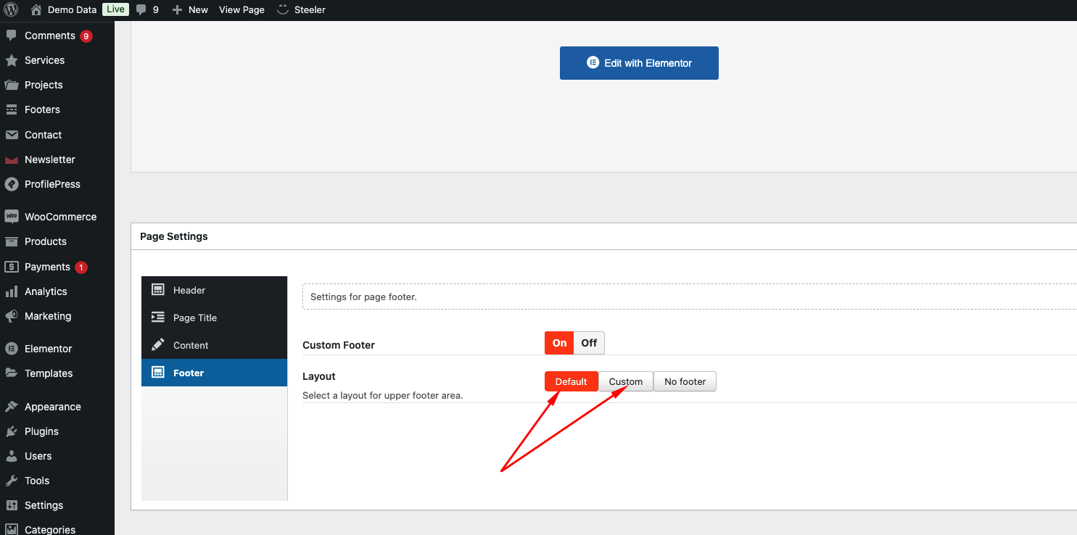1077x535 pixels.
Task: Open the Header settings tab
Action: coord(215,290)
